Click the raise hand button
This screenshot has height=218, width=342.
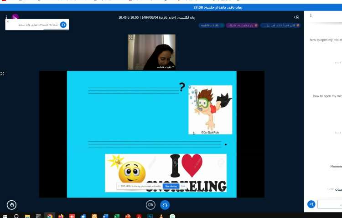(x=11, y=204)
